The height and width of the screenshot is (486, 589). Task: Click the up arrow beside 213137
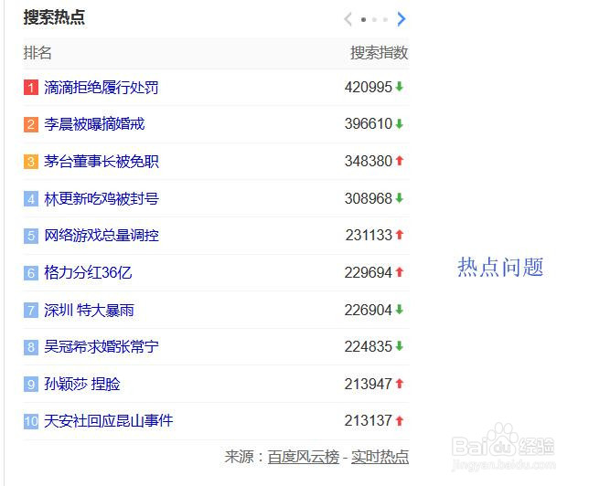400,420
